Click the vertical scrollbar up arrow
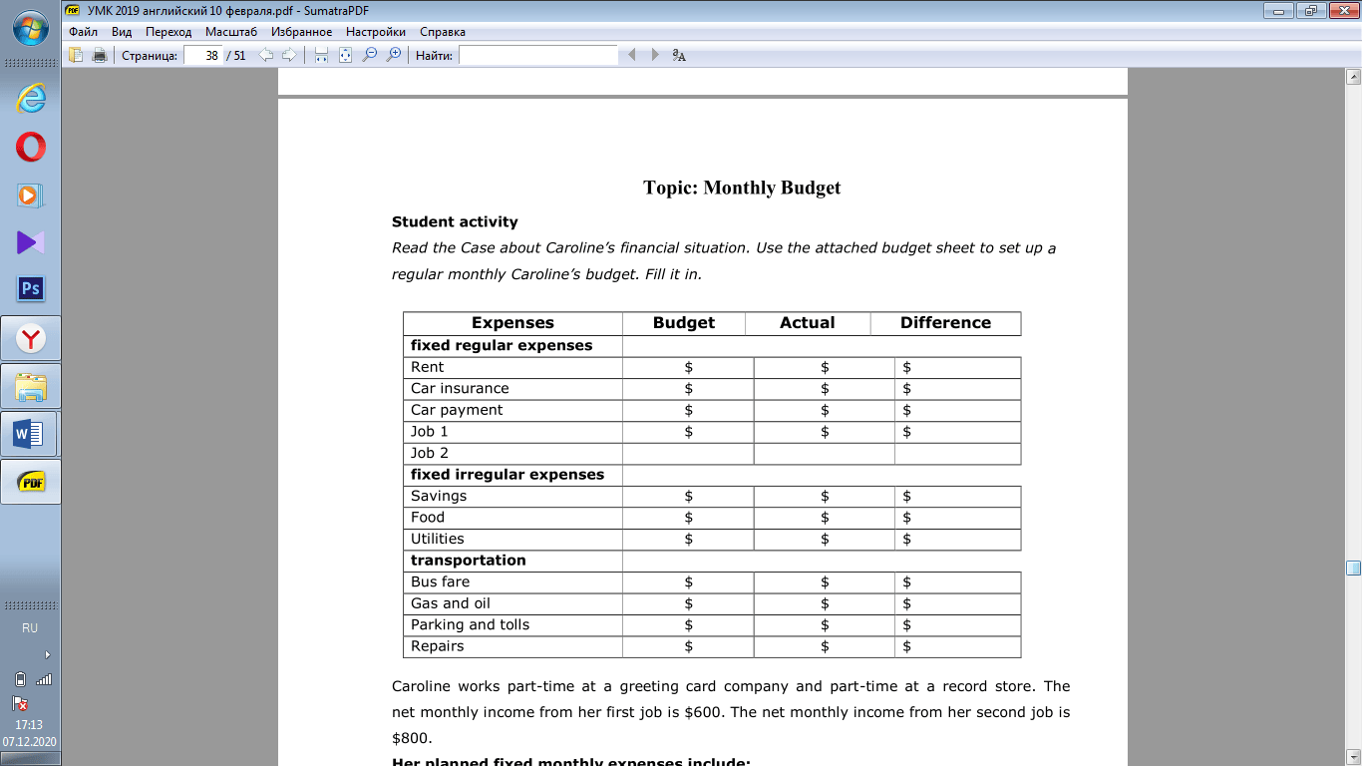The height and width of the screenshot is (766, 1362). [x=1353, y=77]
